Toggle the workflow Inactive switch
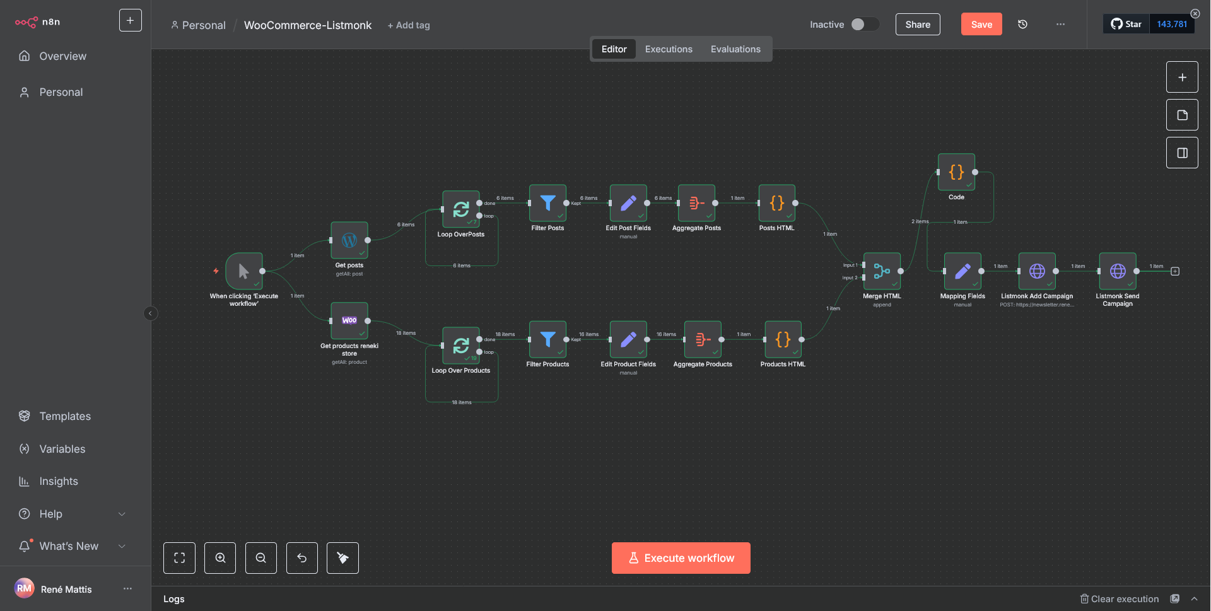1211x611 pixels. click(x=864, y=25)
